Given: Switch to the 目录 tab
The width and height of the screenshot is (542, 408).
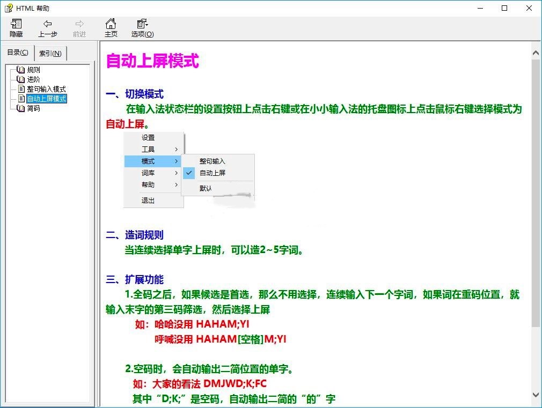Looking at the screenshot, I should click(x=18, y=53).
